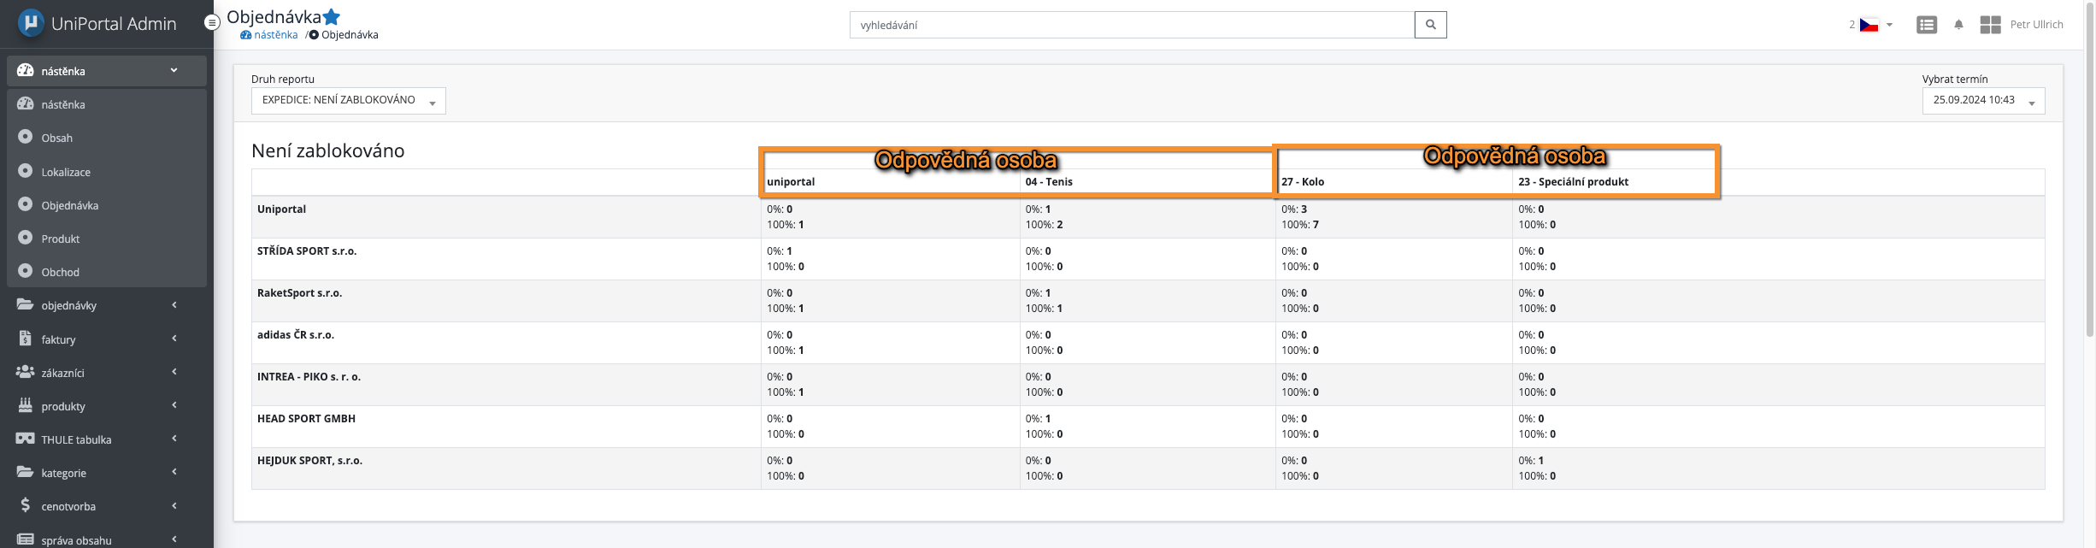2096x548 pixels.
Task: Click the UniPortal logo icon
Action: (x=31, y=22)
